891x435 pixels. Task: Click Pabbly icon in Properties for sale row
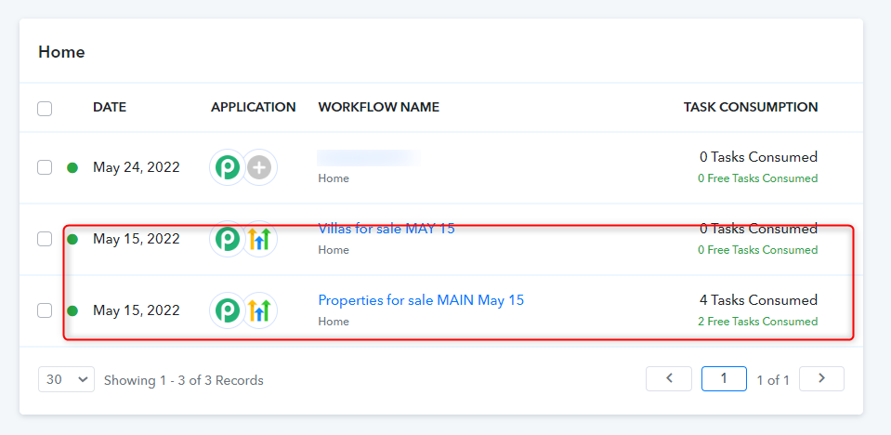click(x=228, y=310)
